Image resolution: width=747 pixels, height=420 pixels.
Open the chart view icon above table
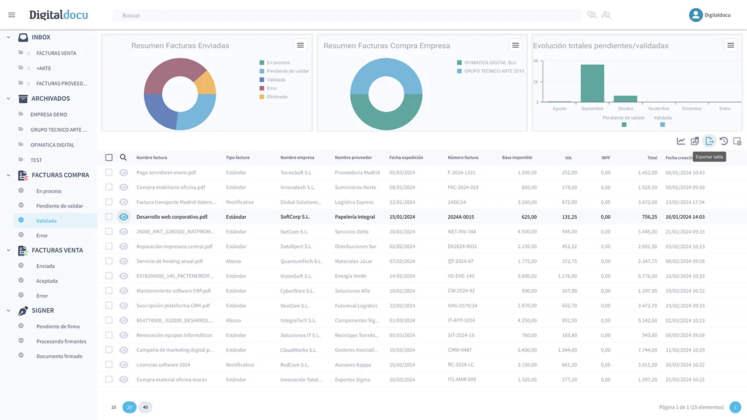pyautogui.click(x=681, y=141)
